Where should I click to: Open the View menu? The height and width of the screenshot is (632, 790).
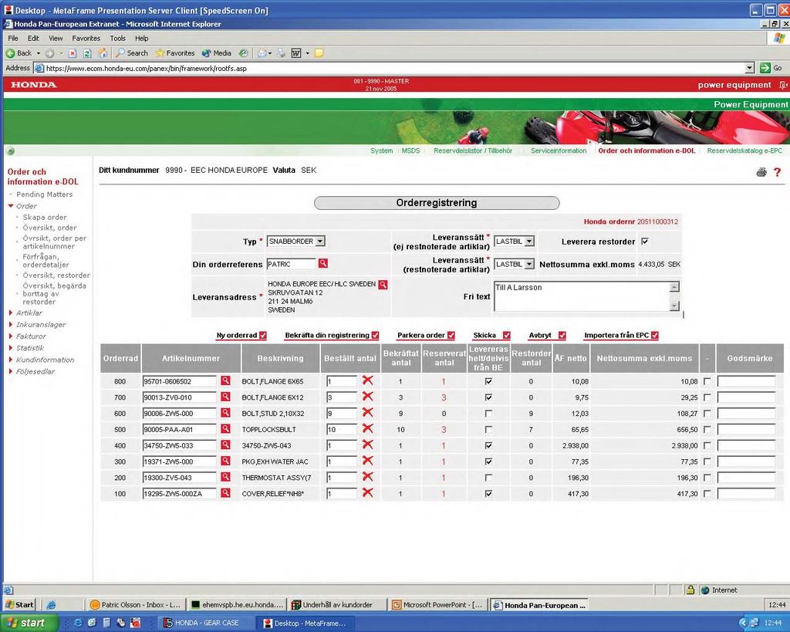coord(56,39)
